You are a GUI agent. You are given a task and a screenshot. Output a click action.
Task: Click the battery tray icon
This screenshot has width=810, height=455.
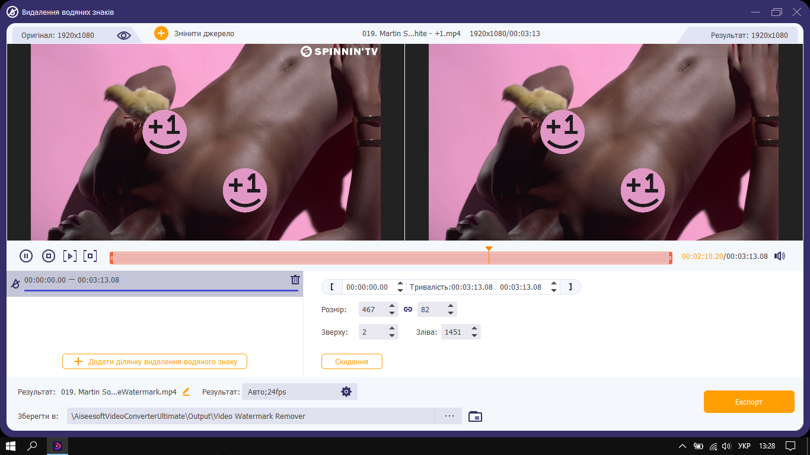pos(699,446)
